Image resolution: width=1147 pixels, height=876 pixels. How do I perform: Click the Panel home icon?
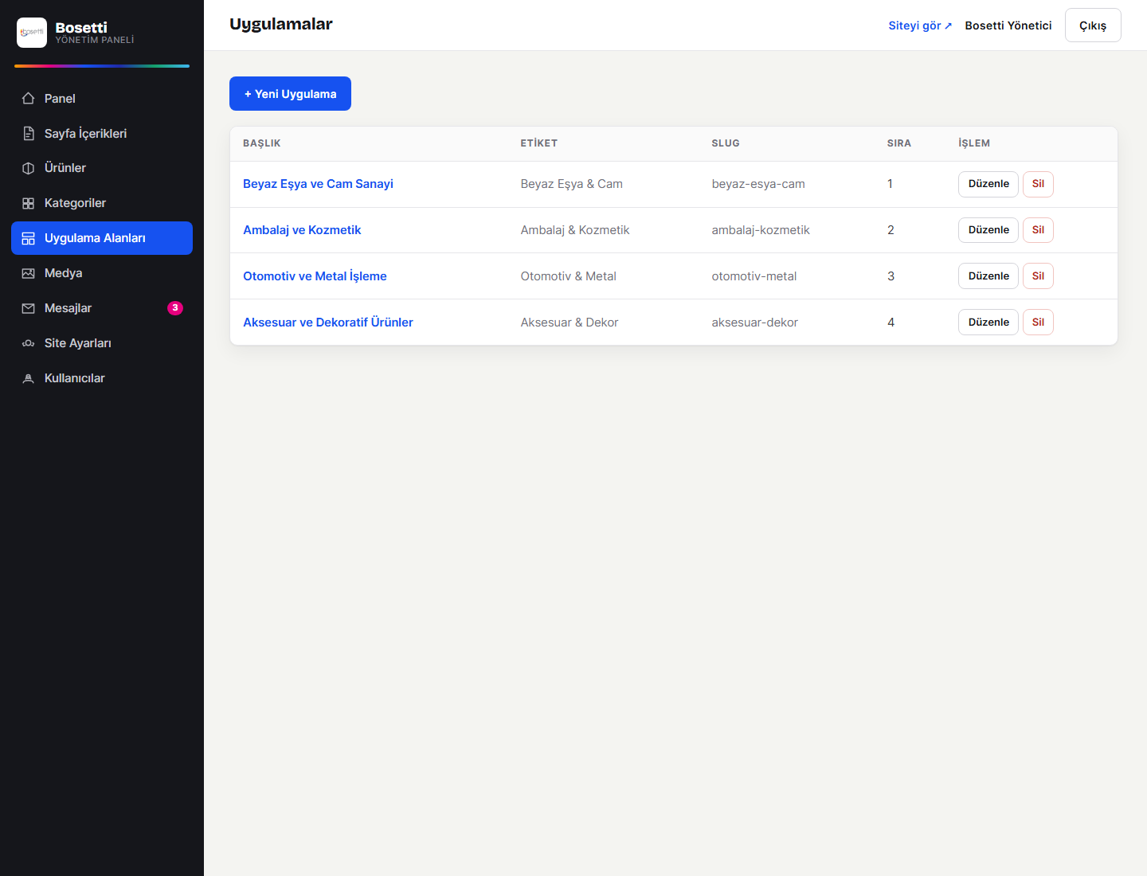click(29, 99)
